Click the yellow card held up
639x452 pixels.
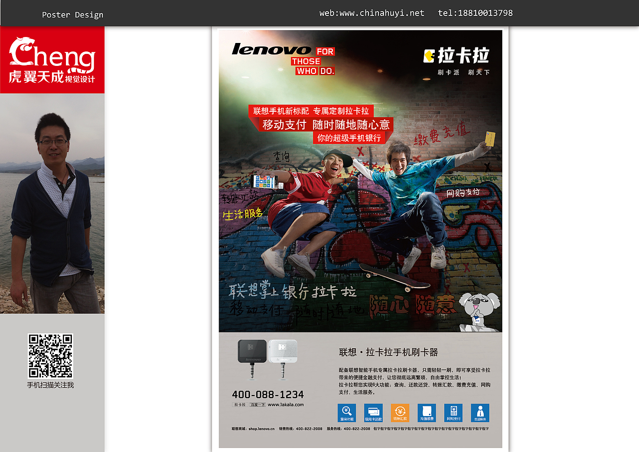click(x=490, y=139)
